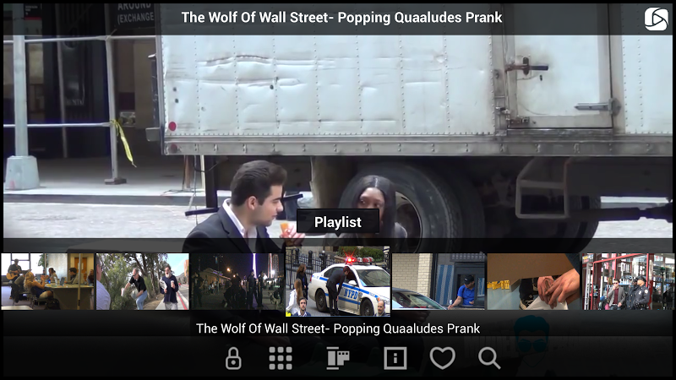This screenshot has height=380, width=676.
Task: Open the playlist icon in bottom bar
Action: [337, 358]
